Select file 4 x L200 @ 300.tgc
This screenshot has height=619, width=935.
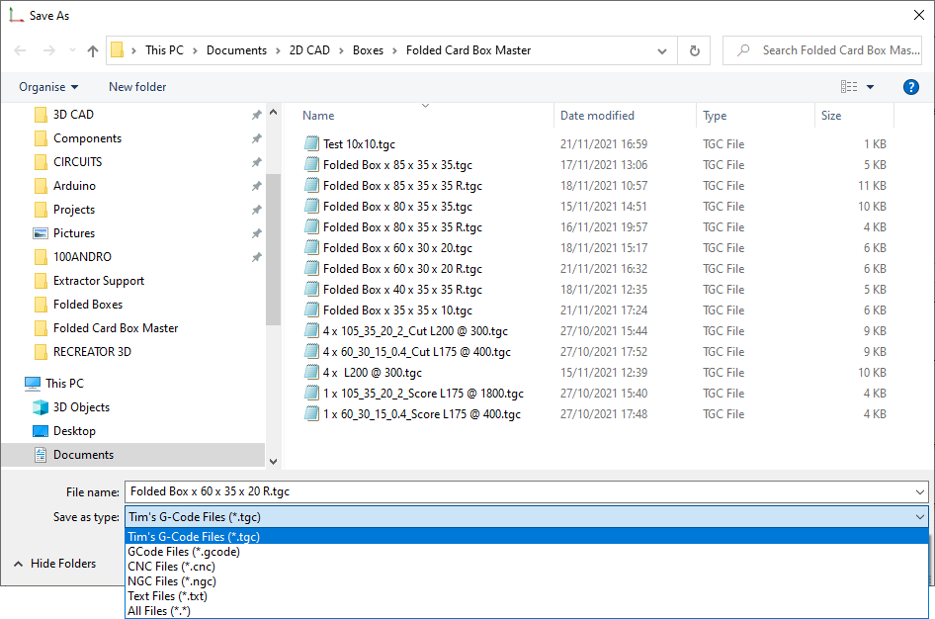[372, 373]
